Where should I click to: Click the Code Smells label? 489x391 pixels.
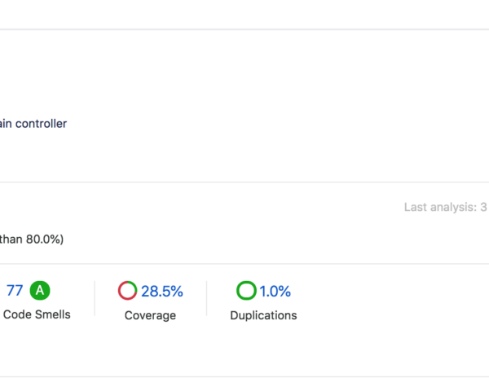37,314
